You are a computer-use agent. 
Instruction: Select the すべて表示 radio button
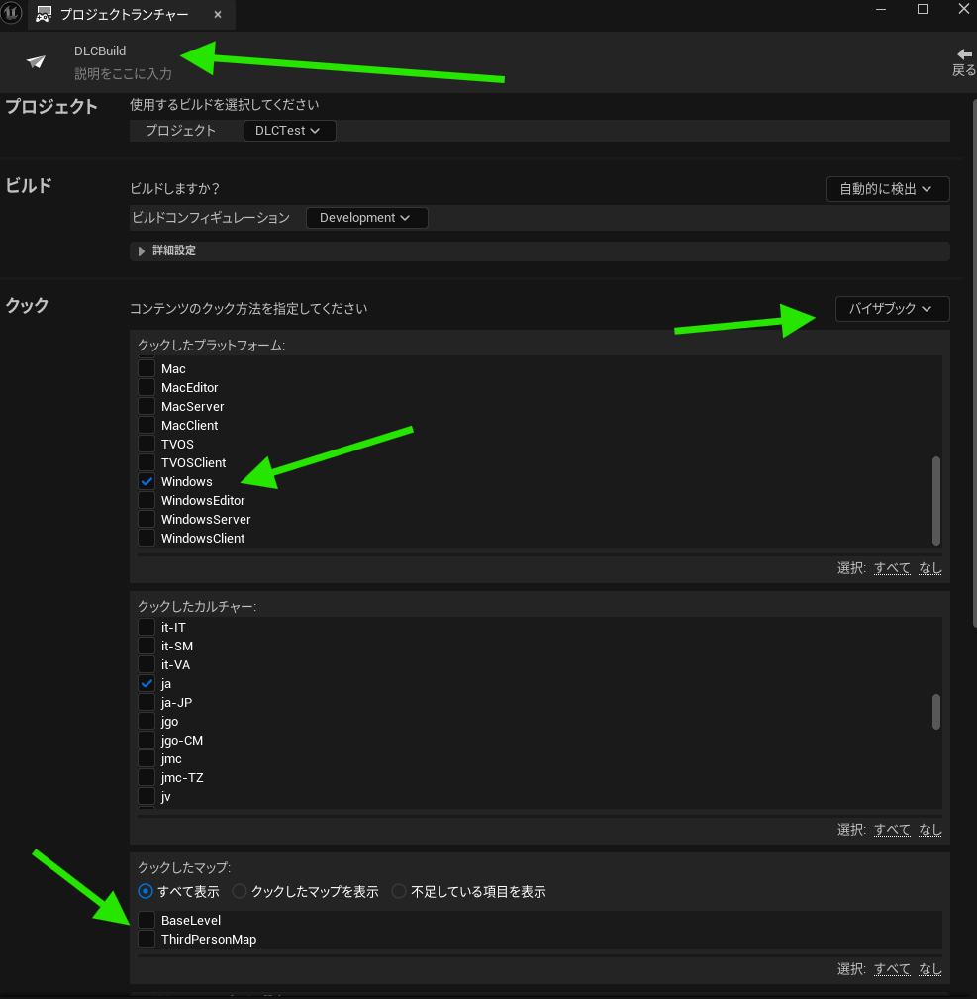[146, 891]
